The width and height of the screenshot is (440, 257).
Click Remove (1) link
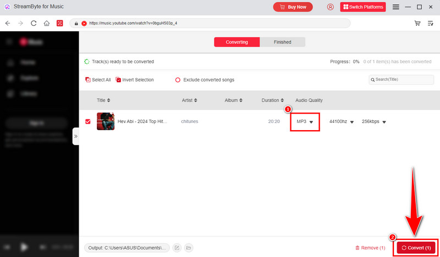(x=370, y=248)
